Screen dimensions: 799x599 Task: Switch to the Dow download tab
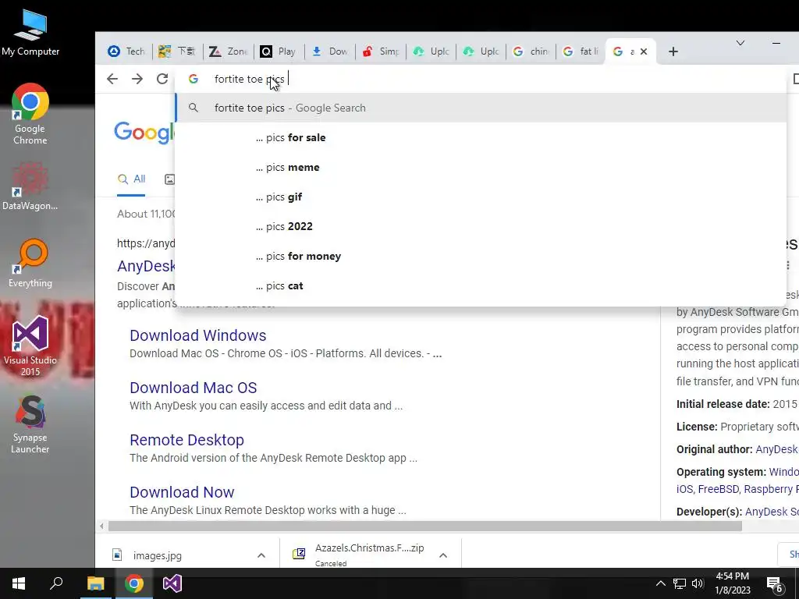(329, 51)
